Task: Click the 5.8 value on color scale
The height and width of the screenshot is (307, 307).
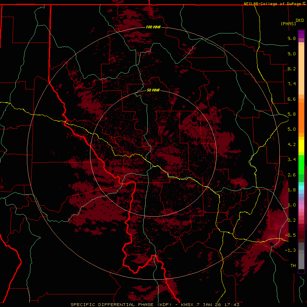Action: click(x=292, y=114)
